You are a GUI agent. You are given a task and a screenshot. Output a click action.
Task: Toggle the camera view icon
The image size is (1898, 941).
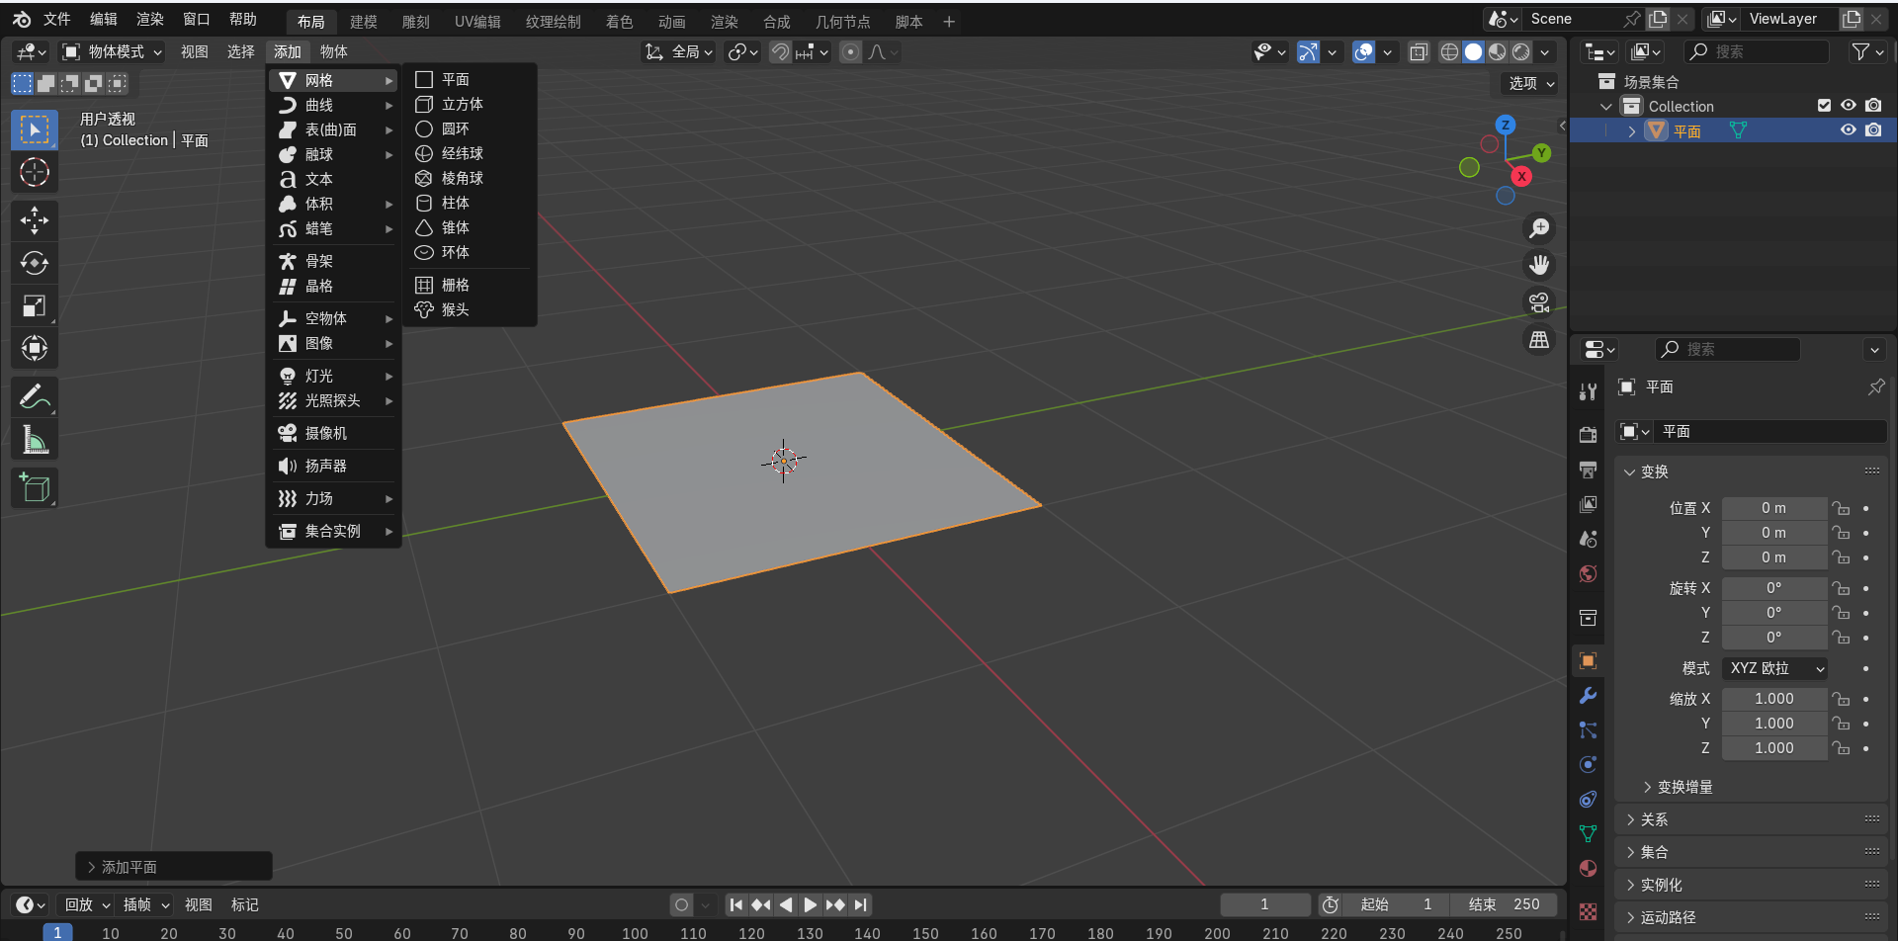(x=1539, y=302)
